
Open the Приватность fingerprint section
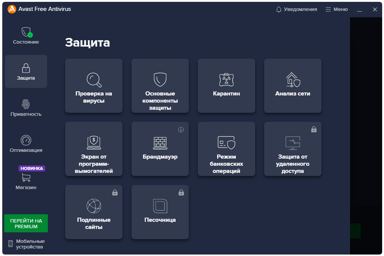tap(26, 108)
